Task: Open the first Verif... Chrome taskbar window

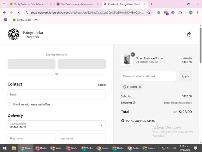Action: pyautogui.click(x=56, y=148)
